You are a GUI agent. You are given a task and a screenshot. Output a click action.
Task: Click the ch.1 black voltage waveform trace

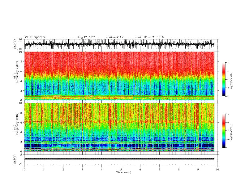pos(119,44)
